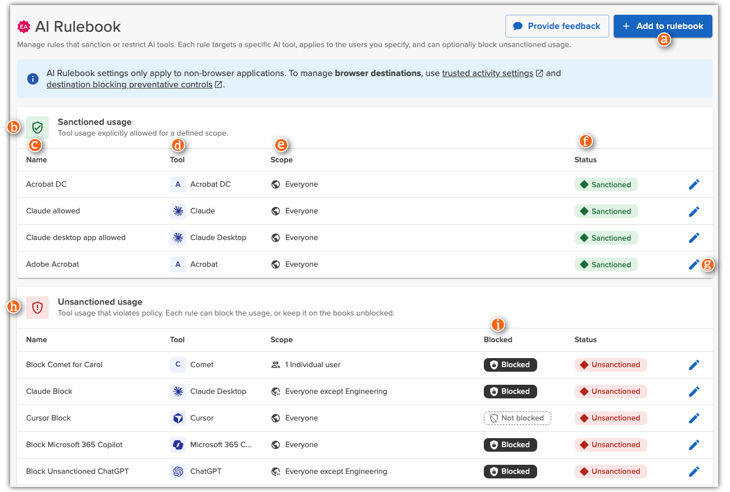Viewport: 730px width, 492px height.
Task: Select the Block Microsoft 365 Copilot rule name
Action: click(74, 445)
